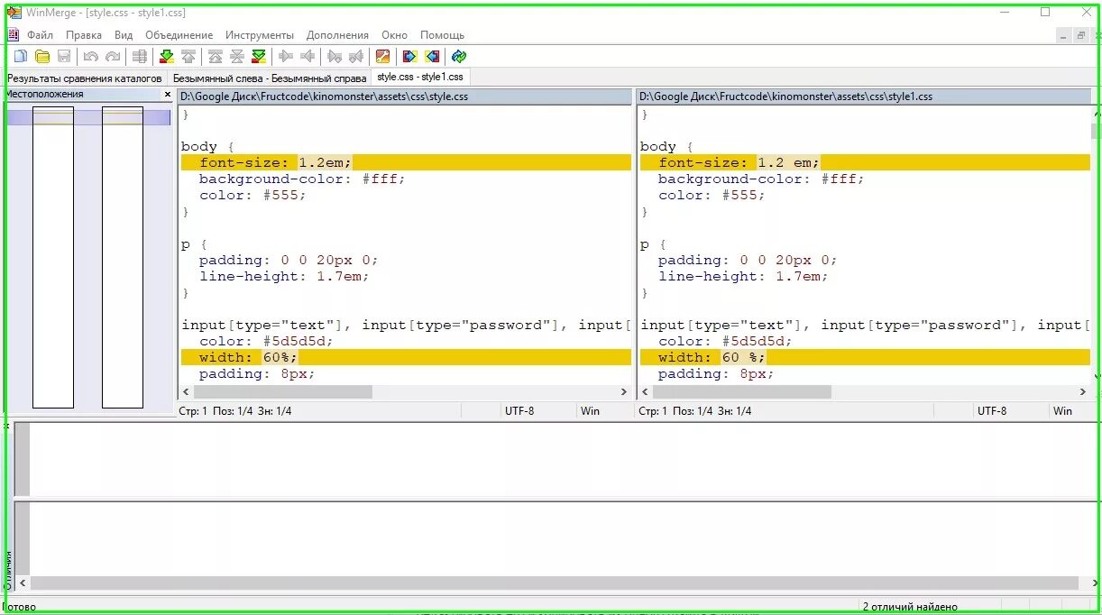Close the inner document window

[1097, 36]
